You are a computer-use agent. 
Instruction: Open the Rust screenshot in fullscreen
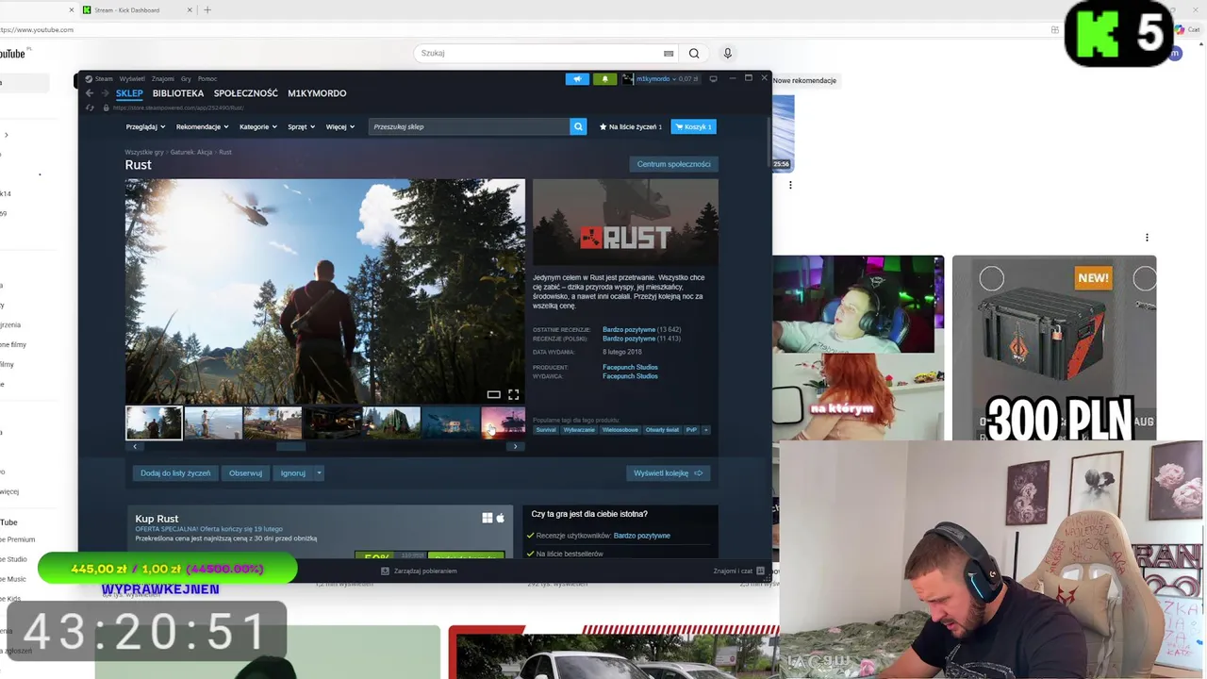pyautogui.click(x=513, y=394)
